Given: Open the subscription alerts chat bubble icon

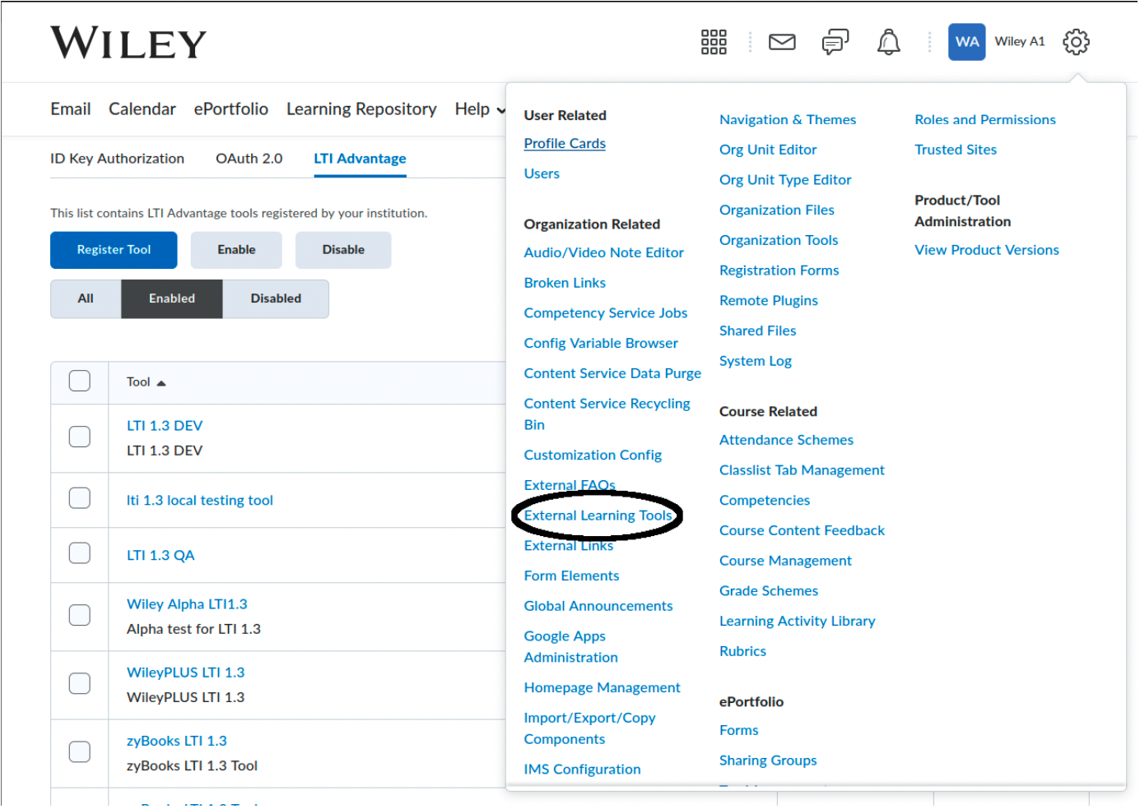Looking at the screenshot, I should click(835, 42).
